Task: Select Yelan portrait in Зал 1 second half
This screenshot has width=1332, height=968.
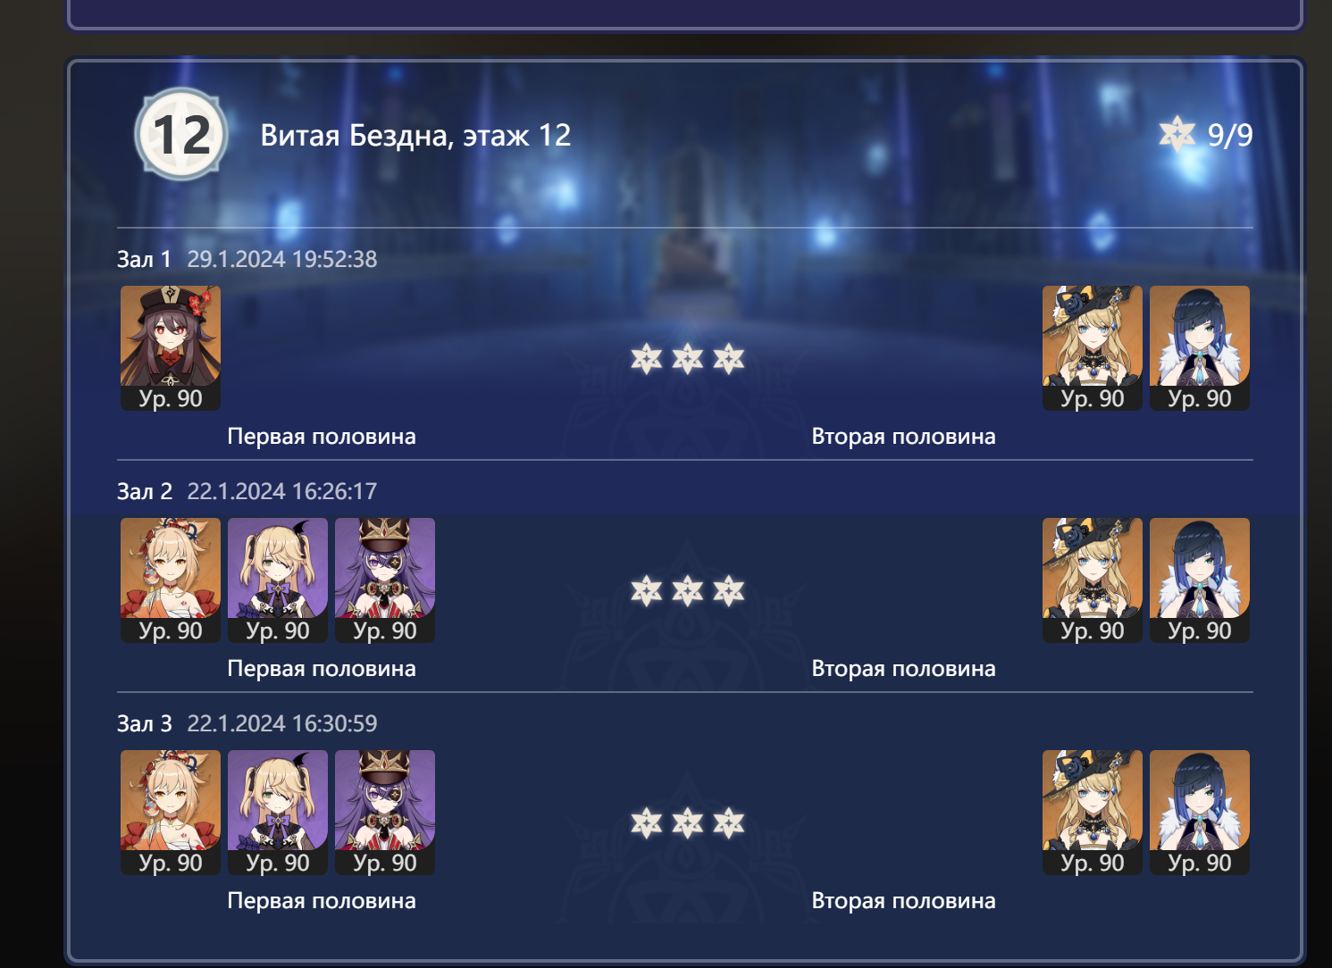Action: (x=1200, y=347)
